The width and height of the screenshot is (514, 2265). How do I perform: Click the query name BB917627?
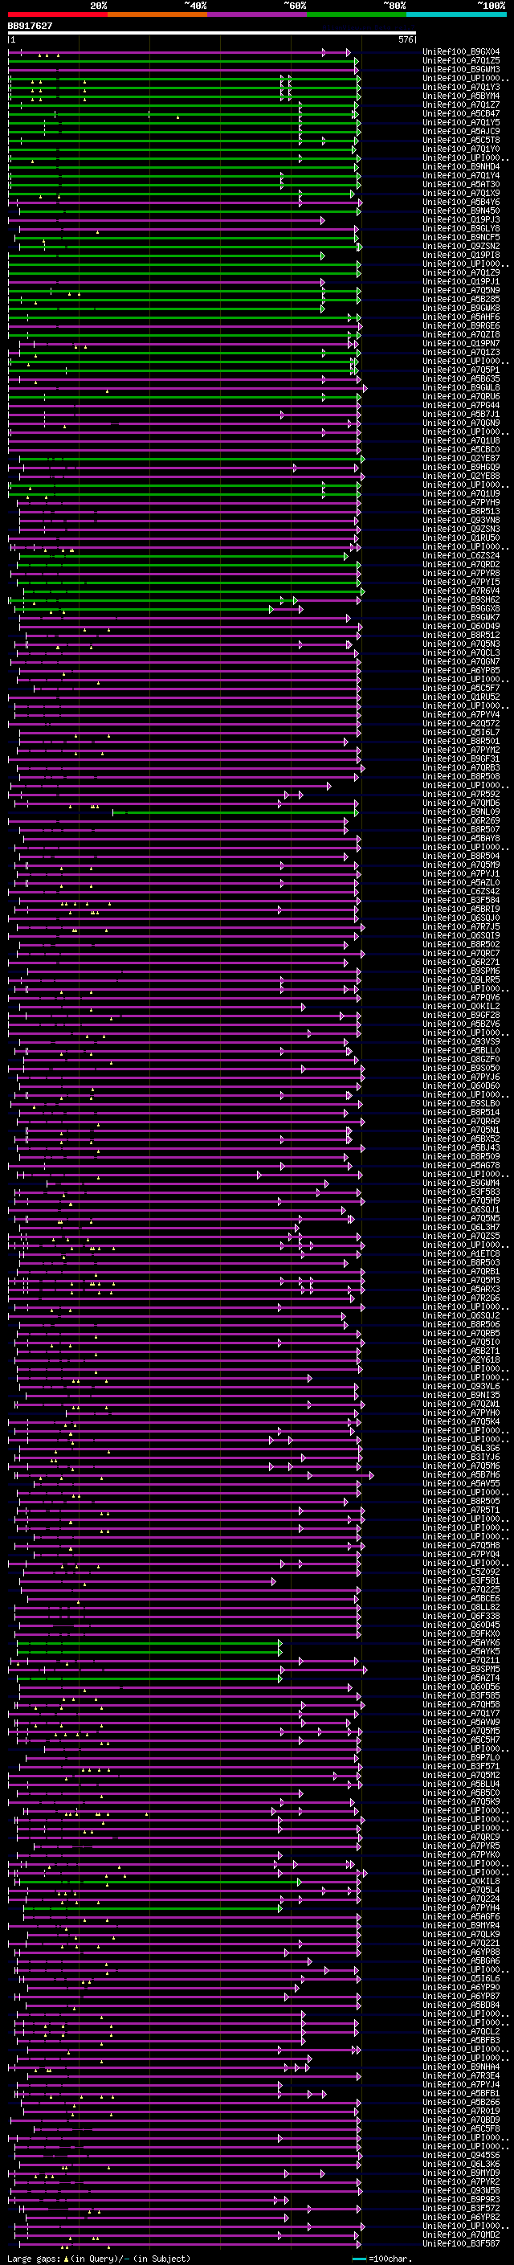[30, 27]
